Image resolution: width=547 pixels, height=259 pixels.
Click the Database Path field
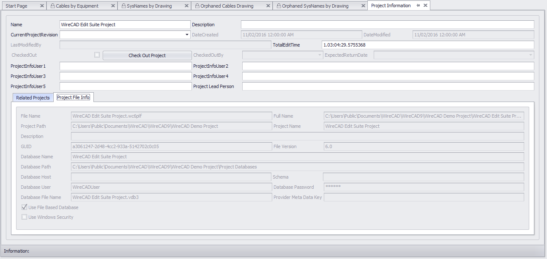pyautogui.click(x=298, y=167)
